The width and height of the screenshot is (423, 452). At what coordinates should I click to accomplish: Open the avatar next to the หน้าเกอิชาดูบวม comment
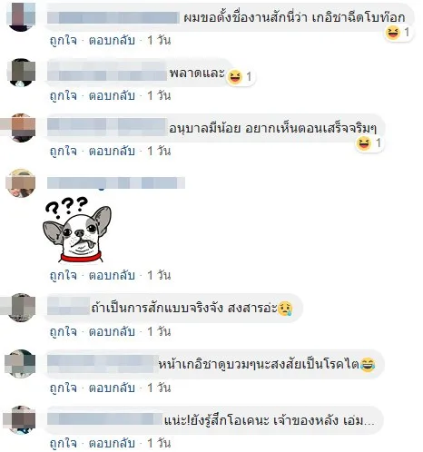coord(21,364)
